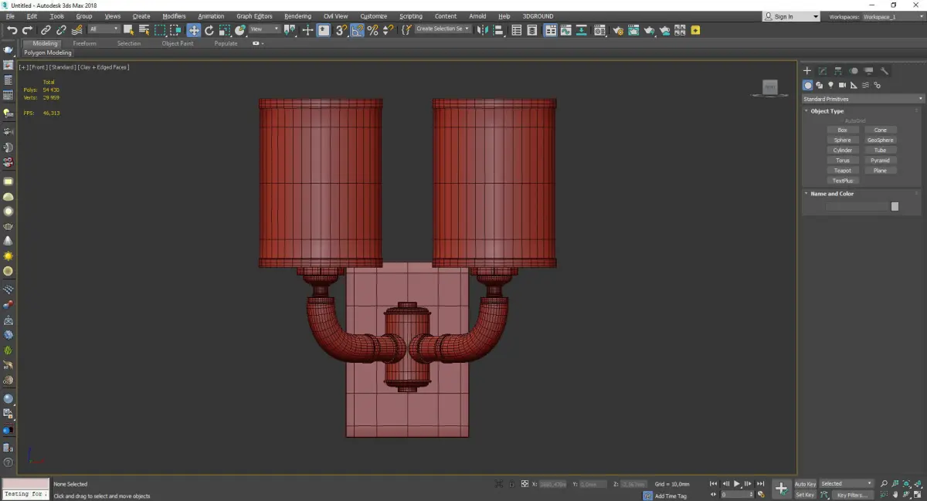Click the GeoSphere primitive button
This screenshot has width=927, height=501.
[x=880, y=140]
